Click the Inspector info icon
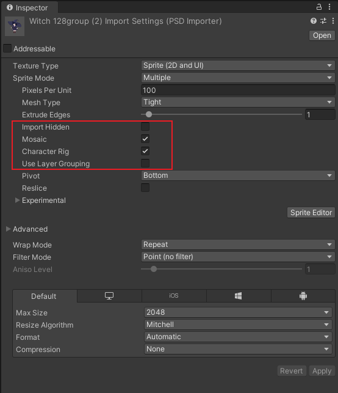338x393 pixels. point(10,7)
